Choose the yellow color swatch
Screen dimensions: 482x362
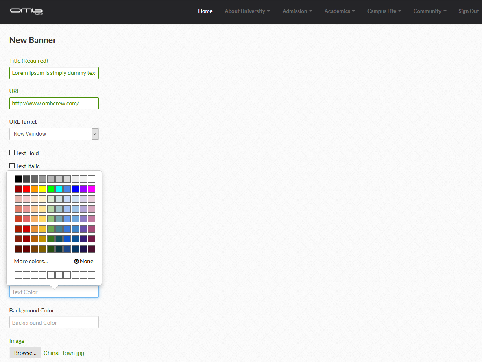[x=43, y=189]
